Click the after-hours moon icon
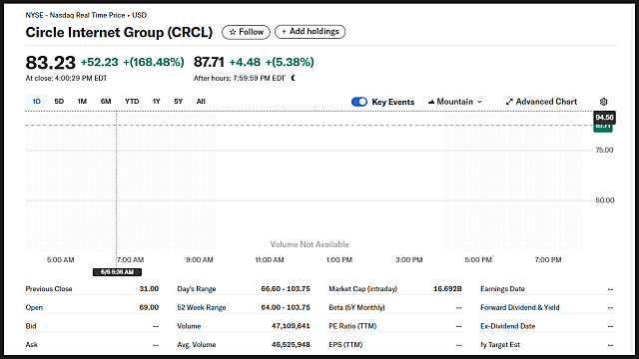Screen dimensions: 639x359 [x=293, y=78]
